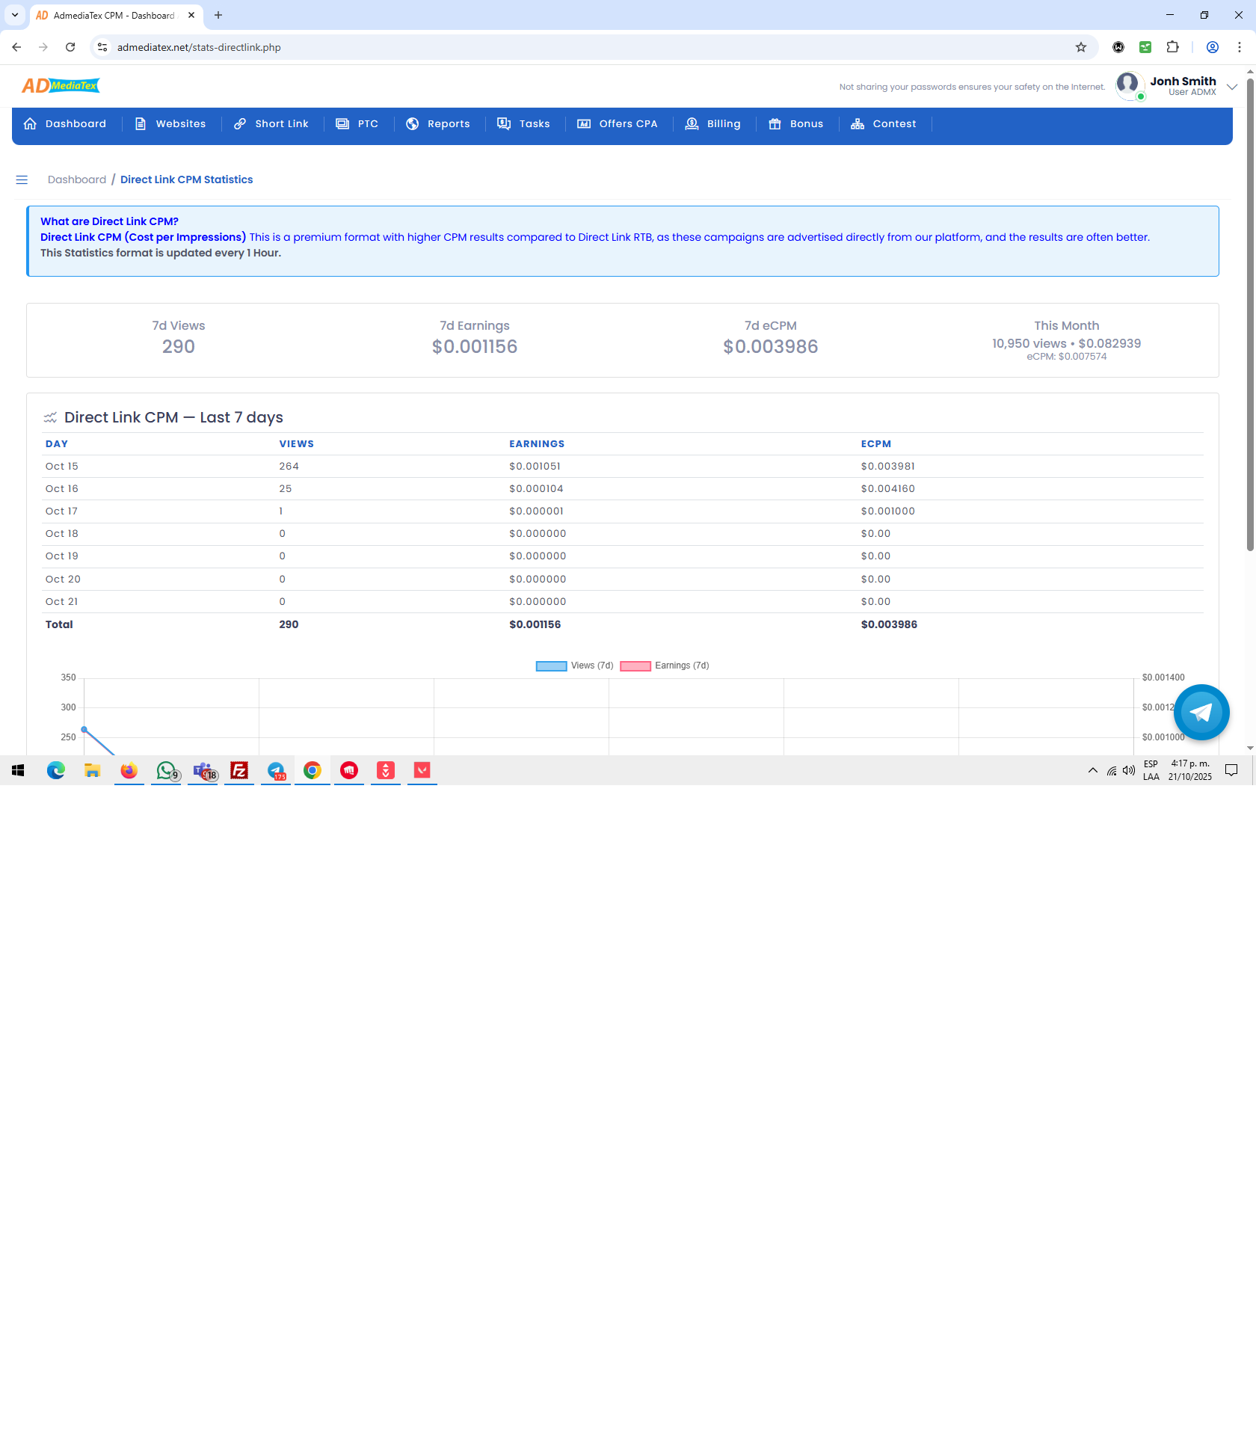Viewport: 1256px width, 1435px height.
Task: Click the $0.004160 eCPM value
Action: pyautogui.click(x=888, y=488)
